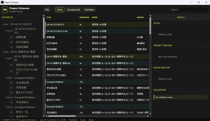Select scene OP-01 国際学会・開演 in hierarchy
This screenshot has height=121, width=210.
[23, 52]
